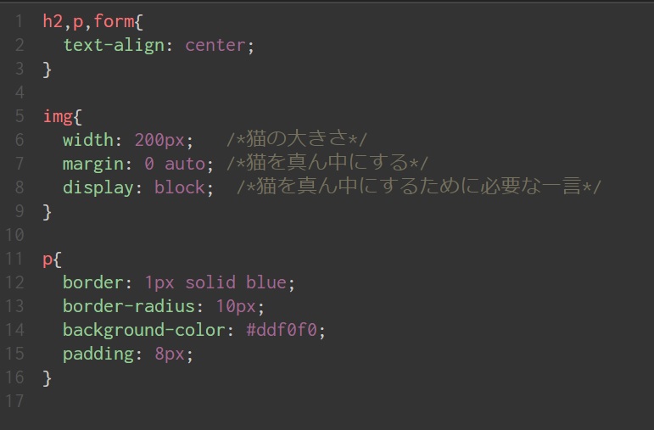Click the form selector on line 1
The width and height of the screenshot is (654, 430).
point(114,21)
